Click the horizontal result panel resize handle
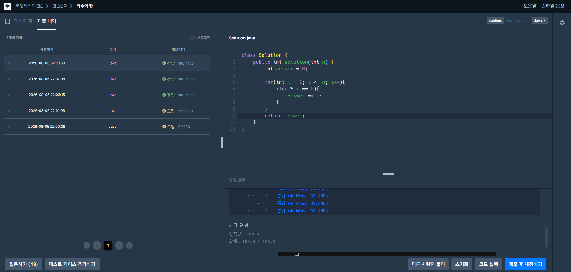The width and height of the screenshot is (571, 272). point(388,175)
